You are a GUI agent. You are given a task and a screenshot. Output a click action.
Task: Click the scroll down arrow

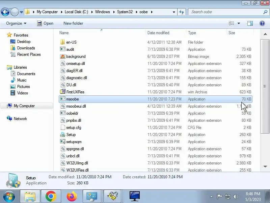pos(265,166)
